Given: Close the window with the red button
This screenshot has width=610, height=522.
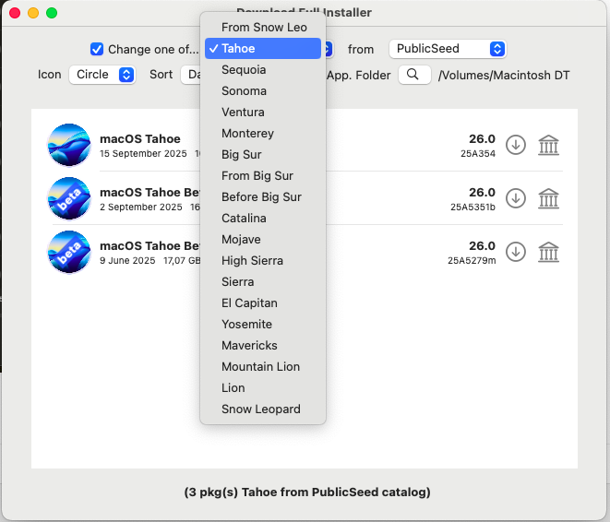Looking at the screenshot, I should [x=15, y=13].
